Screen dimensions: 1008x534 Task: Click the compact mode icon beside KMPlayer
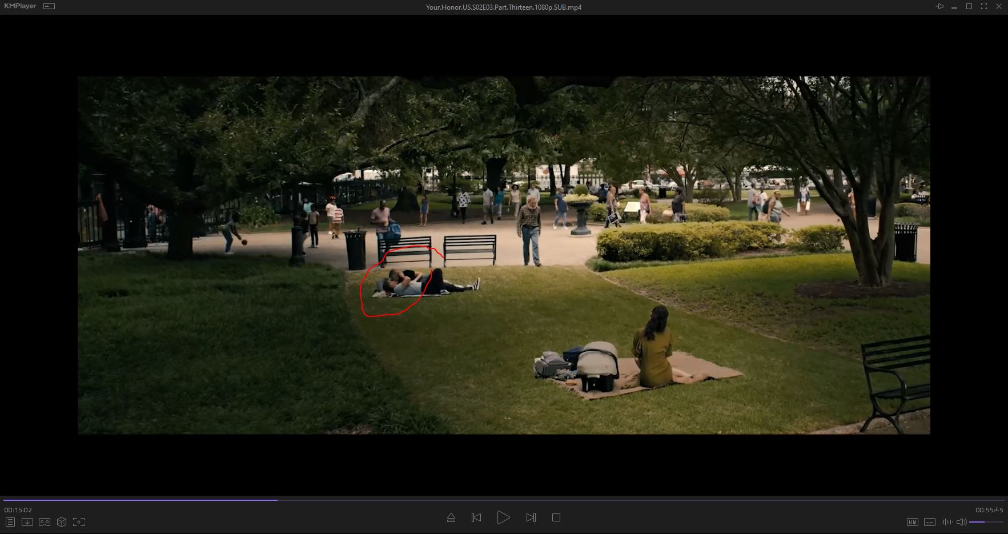[50, 6]
